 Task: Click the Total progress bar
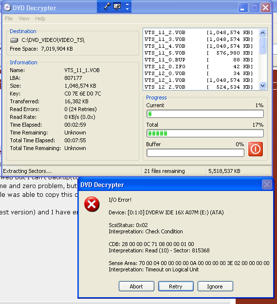205,133
